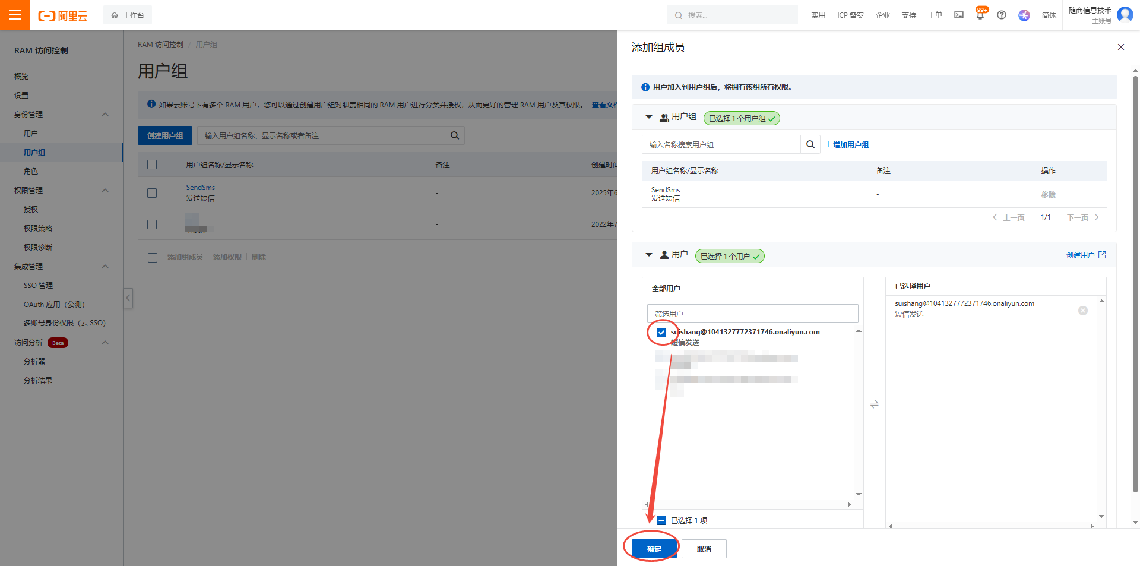The image size is (1140, 566).
Task: Open the SendSms user group link
Action: 201,188
